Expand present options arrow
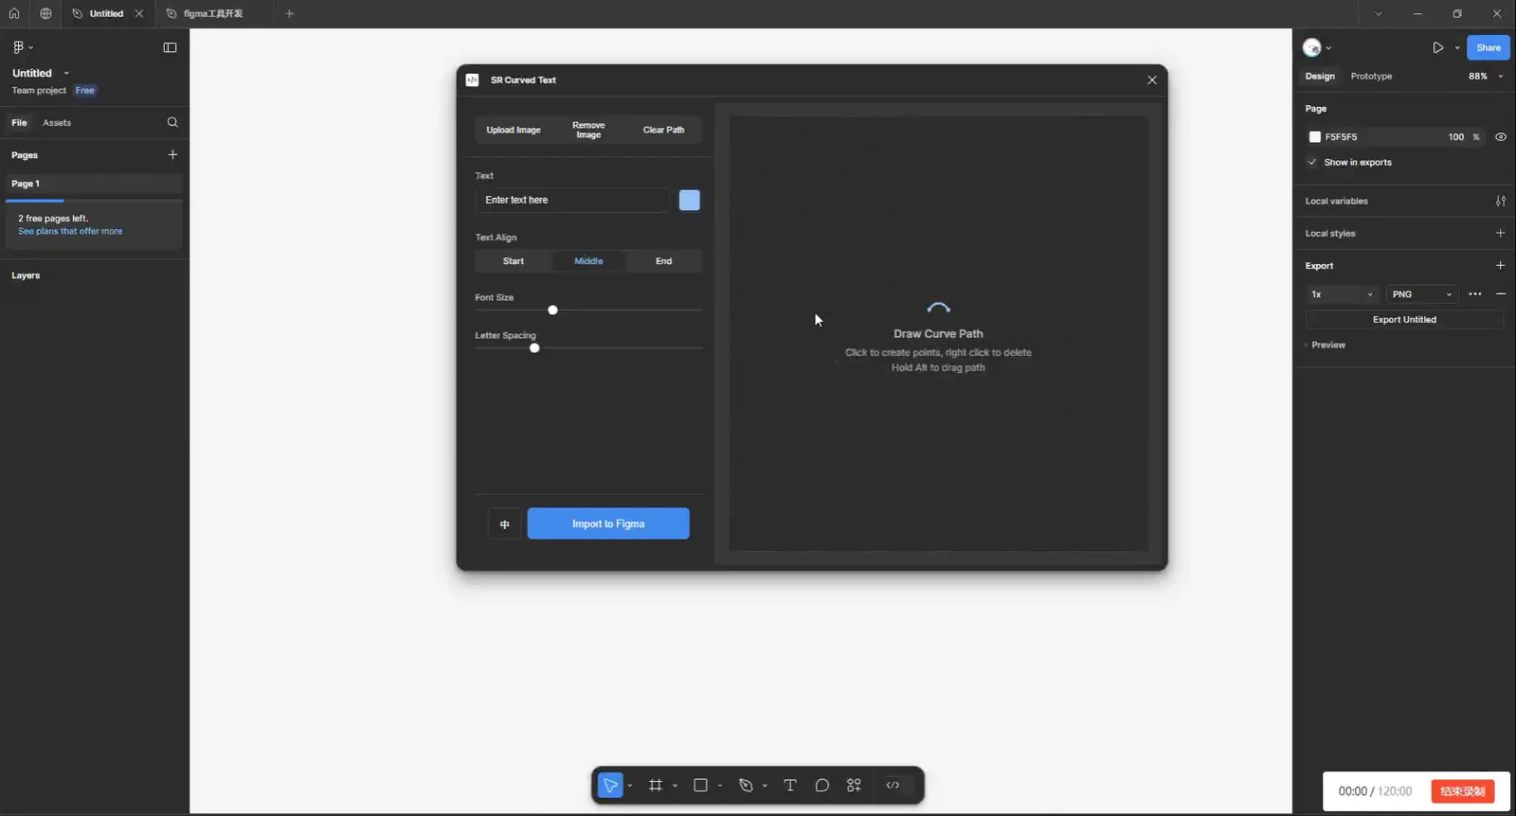Image resolution: width=1516 pixels, height=816 pixels. (1457, 47)
